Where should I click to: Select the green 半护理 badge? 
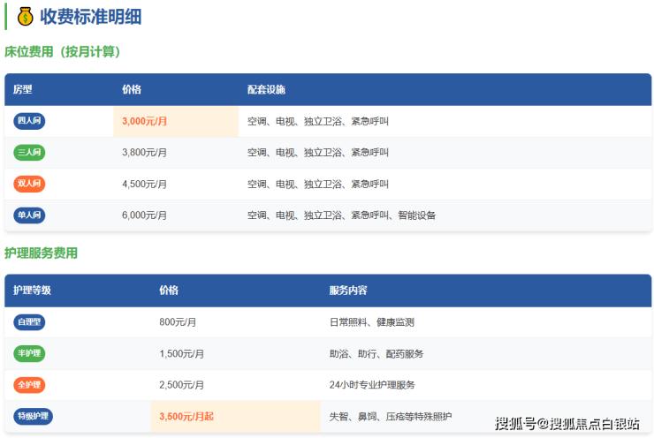(x=29, y=353)
